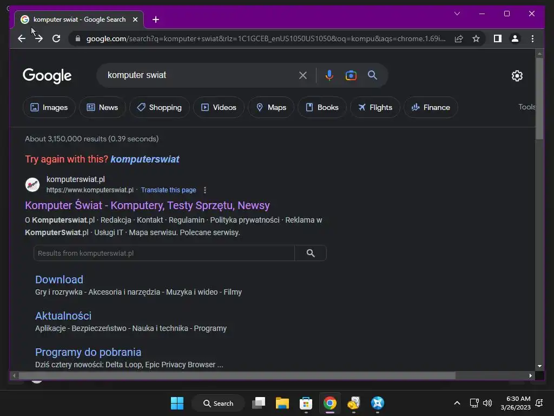Search by image with camera icon

351,75
